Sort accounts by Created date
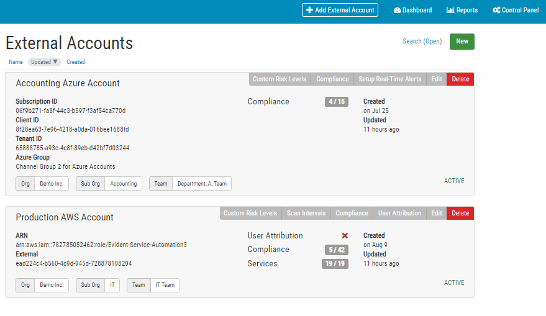 [76, 62]
